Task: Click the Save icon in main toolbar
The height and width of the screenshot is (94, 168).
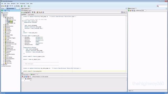Action: [x=6, y=6]
